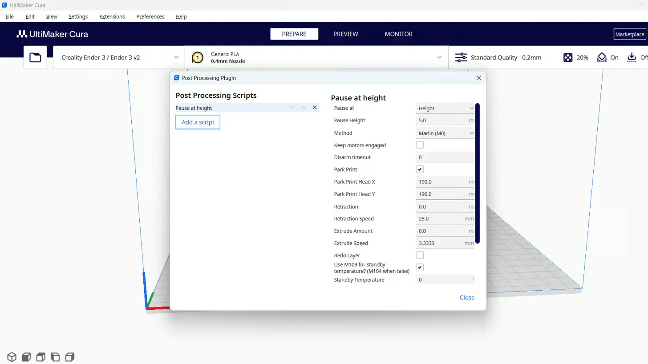Open the Preferences menu

(x=150, y=16)
